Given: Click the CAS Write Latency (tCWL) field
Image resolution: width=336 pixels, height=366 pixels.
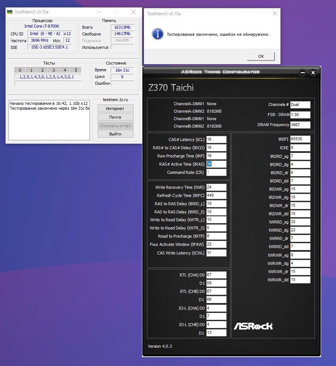Looking at the screenshot, I should pos(216,253).
